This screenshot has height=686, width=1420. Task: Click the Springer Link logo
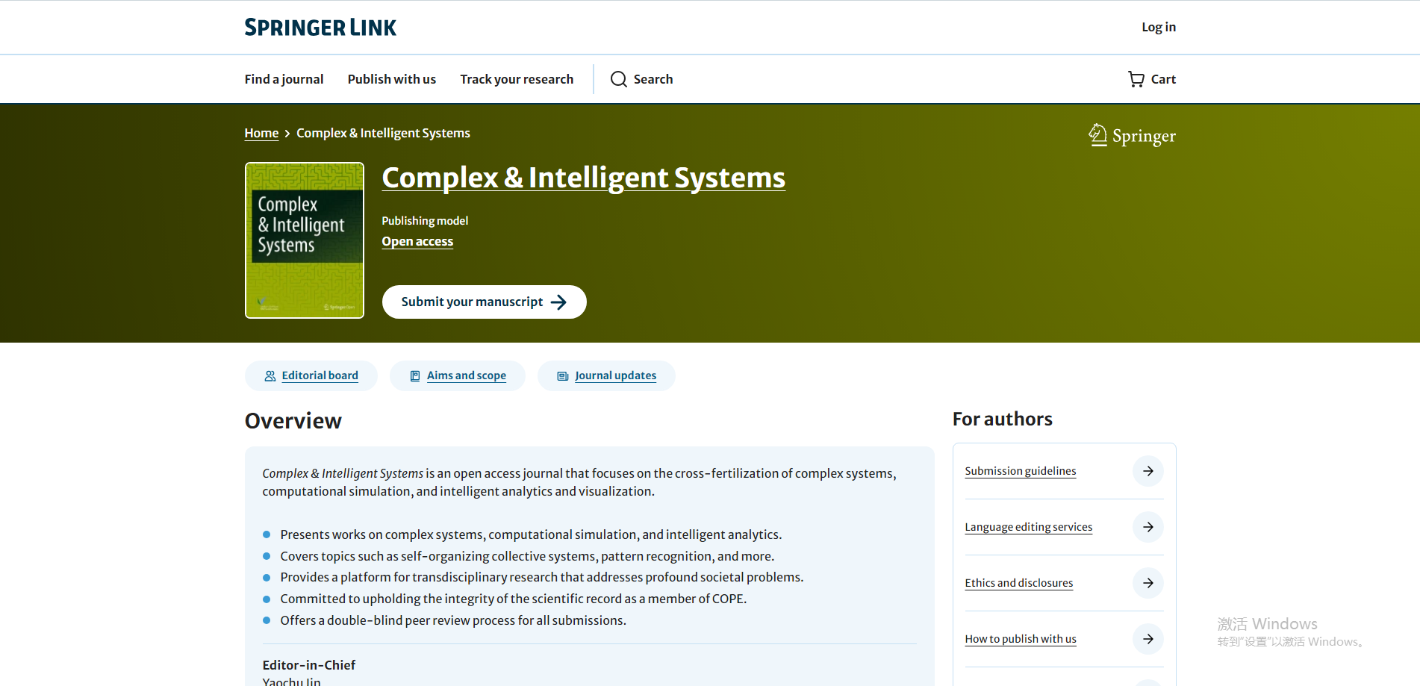(320, 28)
